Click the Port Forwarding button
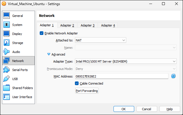 coord(87,91)
